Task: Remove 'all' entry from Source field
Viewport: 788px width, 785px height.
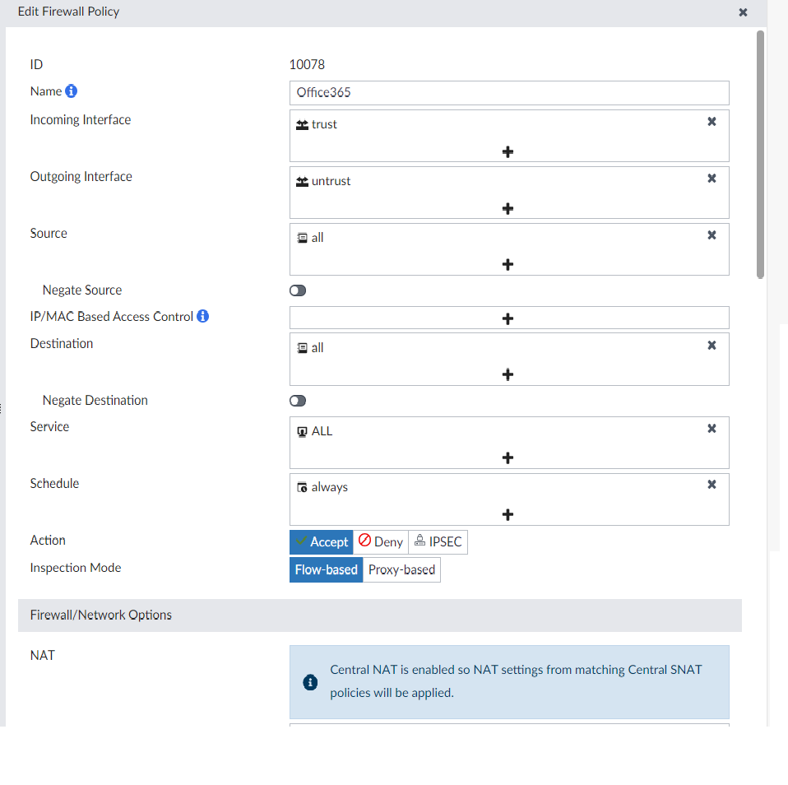Action: coord(712,235)
